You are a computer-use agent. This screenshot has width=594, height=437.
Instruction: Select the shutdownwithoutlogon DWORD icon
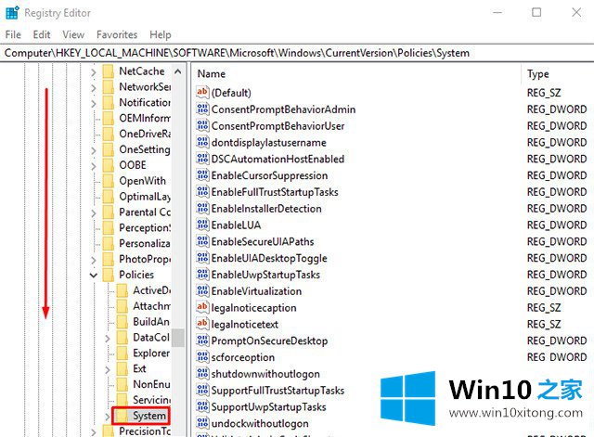(x=202, y=374)
